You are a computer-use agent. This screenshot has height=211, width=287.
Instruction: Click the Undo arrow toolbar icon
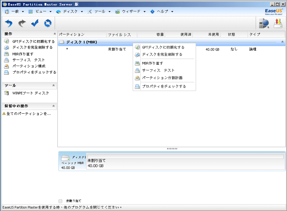coord(9,23)
